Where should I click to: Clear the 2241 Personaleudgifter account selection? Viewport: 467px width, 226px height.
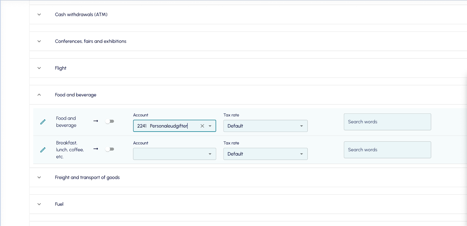coord(202,126)
